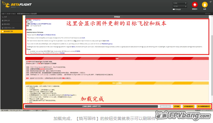Image resolution: width=213 pixels, height=123 pixels.
Task: Click the USB Flashing link in recovery notes
Action: point(68,95)
